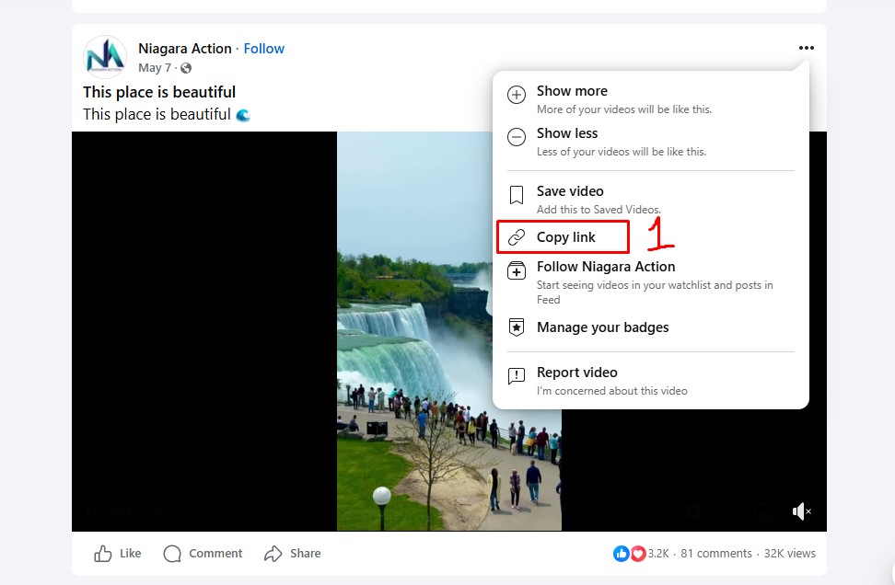Click the blue like reaction icon

(621, 553)
